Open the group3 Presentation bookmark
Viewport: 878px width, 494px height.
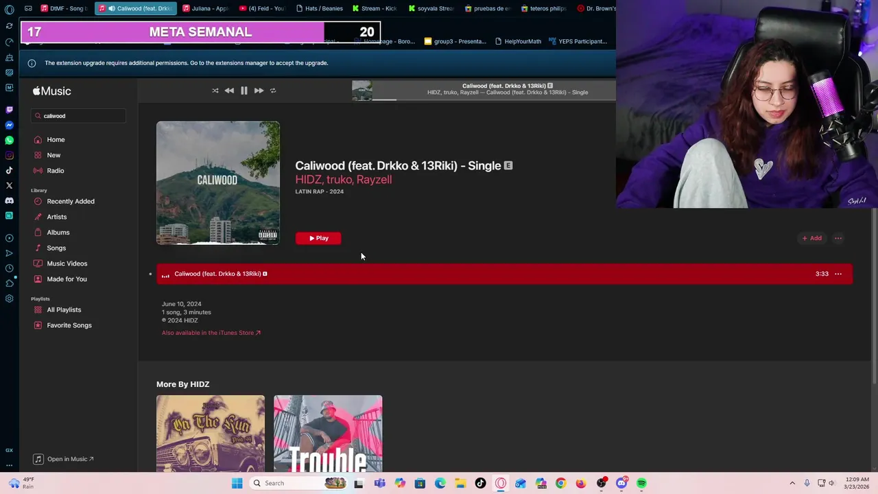pyautogui.click(x=455, y=41)
